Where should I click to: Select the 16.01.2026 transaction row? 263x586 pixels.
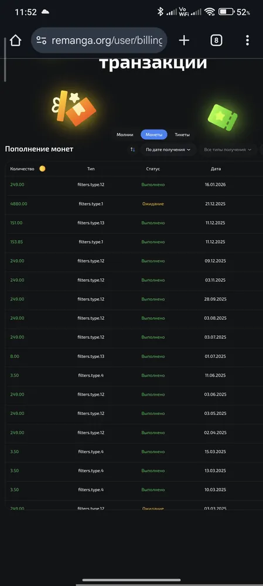pyautogui.click(x=134, y=185)
